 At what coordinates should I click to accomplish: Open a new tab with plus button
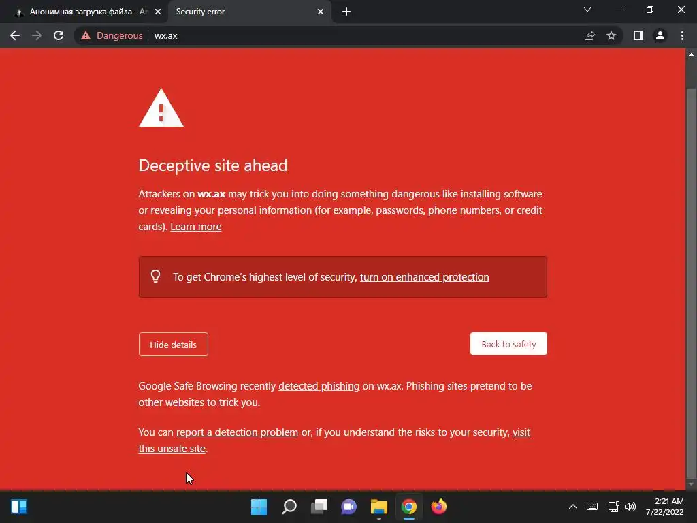pyautogui.click(x=346, y=12)
